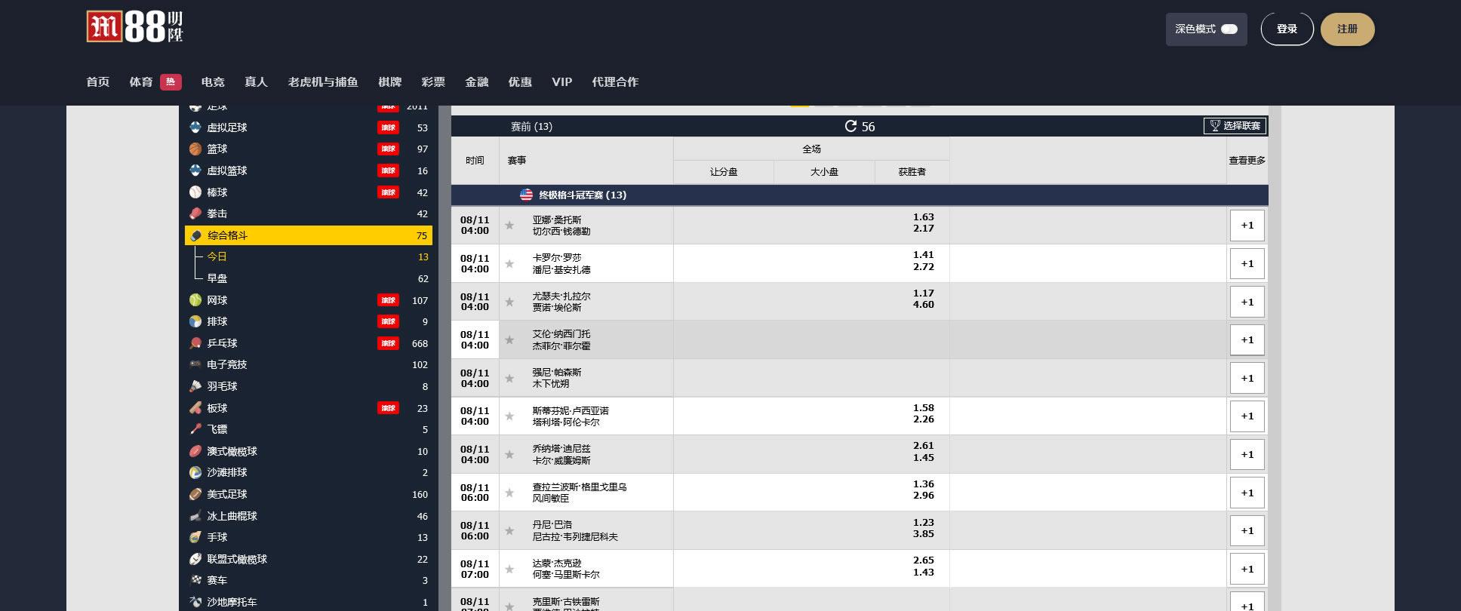This screenshot has height=611, width=1461.
Task: Click the refresh countdown icon
Action: [x=850, y=126]
